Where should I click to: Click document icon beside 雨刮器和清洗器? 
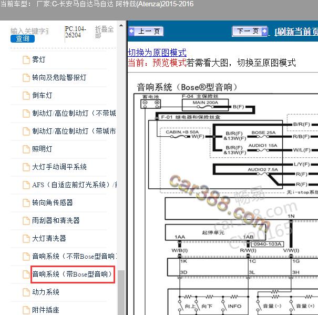click(26, 221)
